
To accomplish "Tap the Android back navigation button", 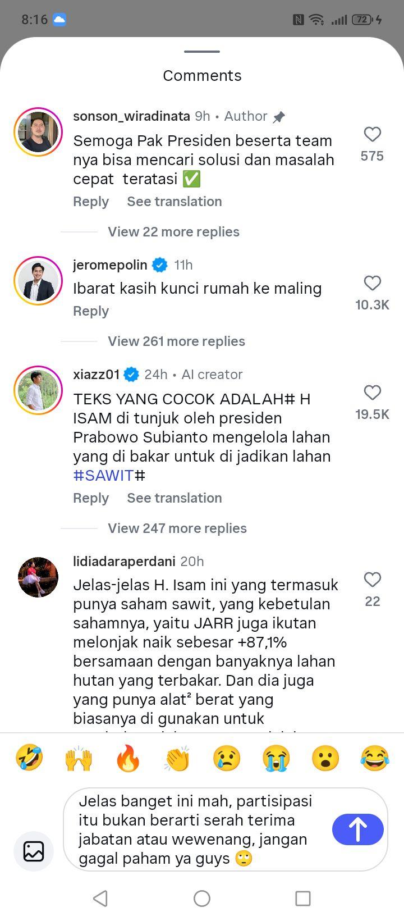I will click(100, 899).
